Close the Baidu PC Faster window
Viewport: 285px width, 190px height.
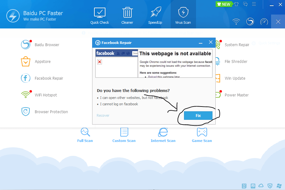[x=281, y=4]
